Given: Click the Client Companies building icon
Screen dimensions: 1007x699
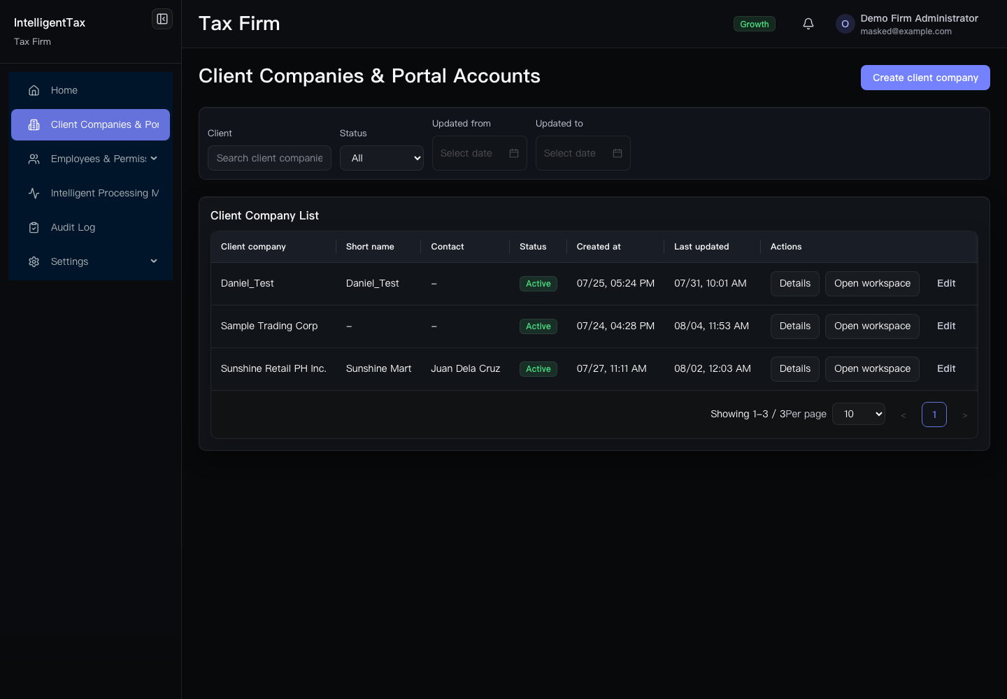Looking at the screenshot, I should point(34,124).
